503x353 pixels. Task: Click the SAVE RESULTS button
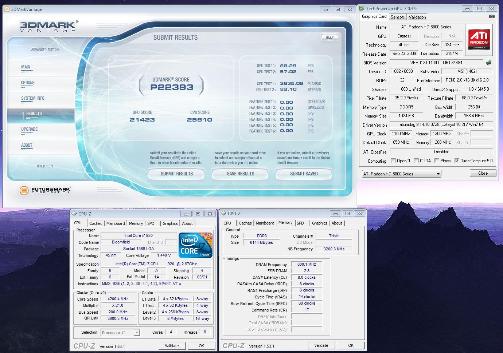pos(240,174)
